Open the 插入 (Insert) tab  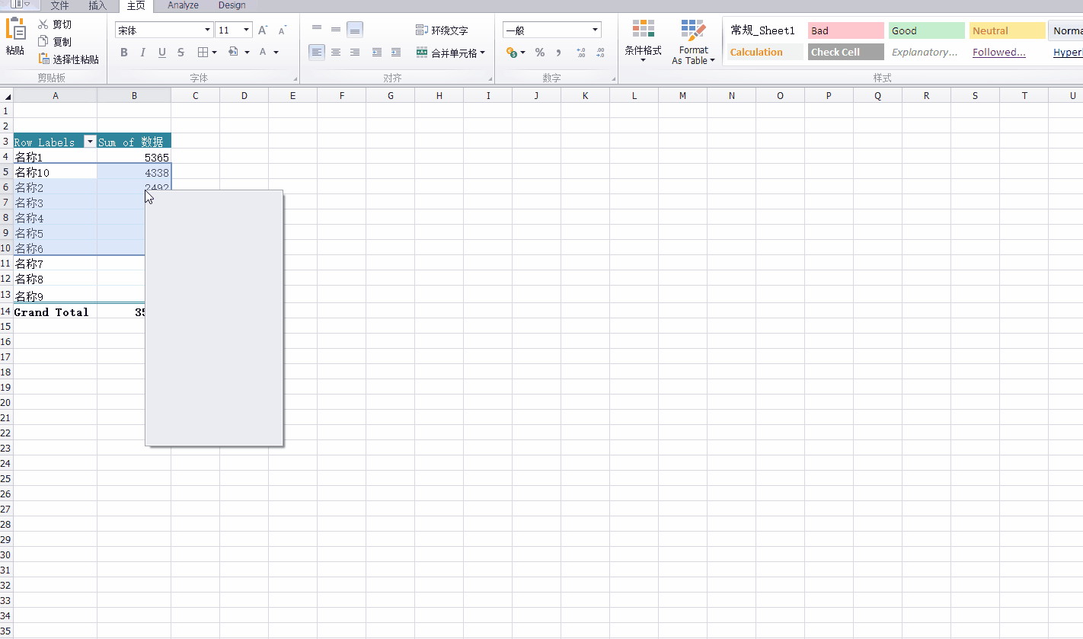97,5
